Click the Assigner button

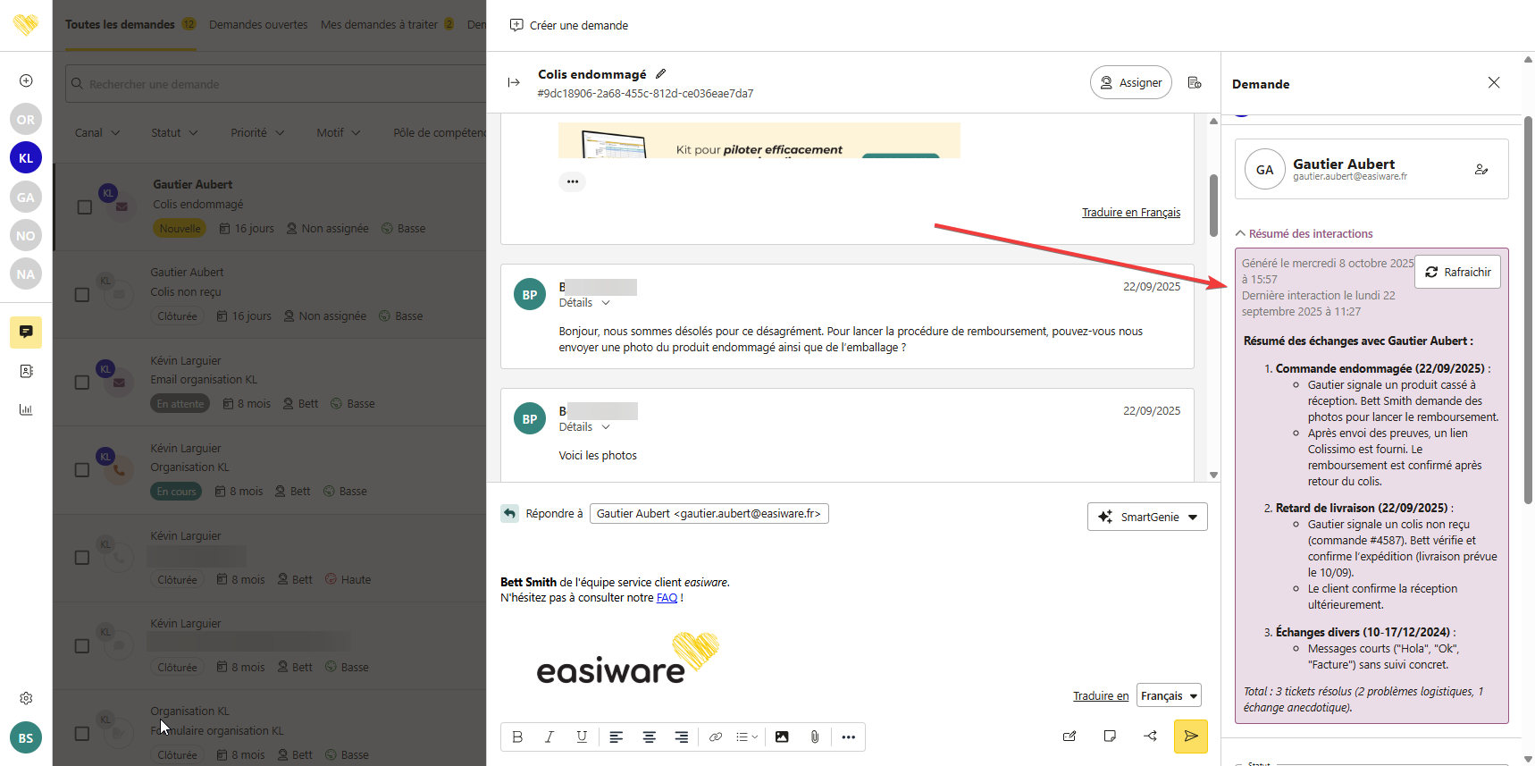pyautogui.click(x=1130, y=82)
